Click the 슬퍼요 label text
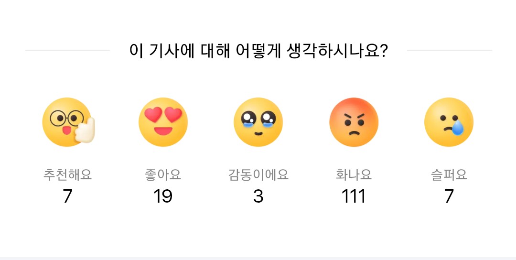Screen dimensions: 516x260 point(449,175)
